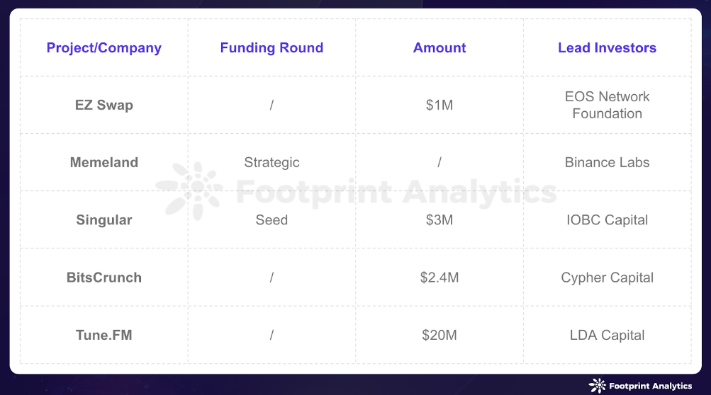The width and height of the screenshot is (711, 395).
Task: Select the Funding Round column header
Action: pyautogui.click(x=271, y=47)
